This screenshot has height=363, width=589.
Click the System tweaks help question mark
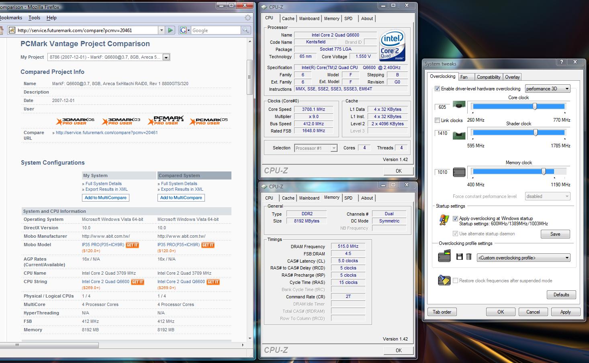[x=562, y=62]
